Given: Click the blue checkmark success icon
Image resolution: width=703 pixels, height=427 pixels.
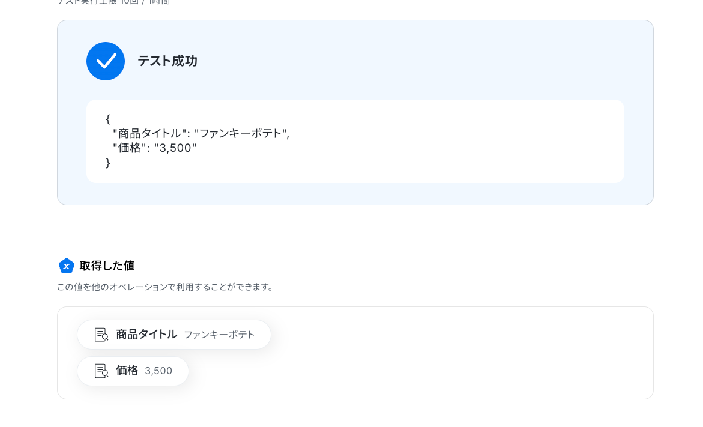Looking at the screenshot, I should coord(106,61).
